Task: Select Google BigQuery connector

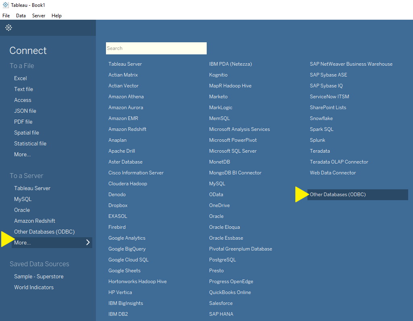Action: click(127, 249)
